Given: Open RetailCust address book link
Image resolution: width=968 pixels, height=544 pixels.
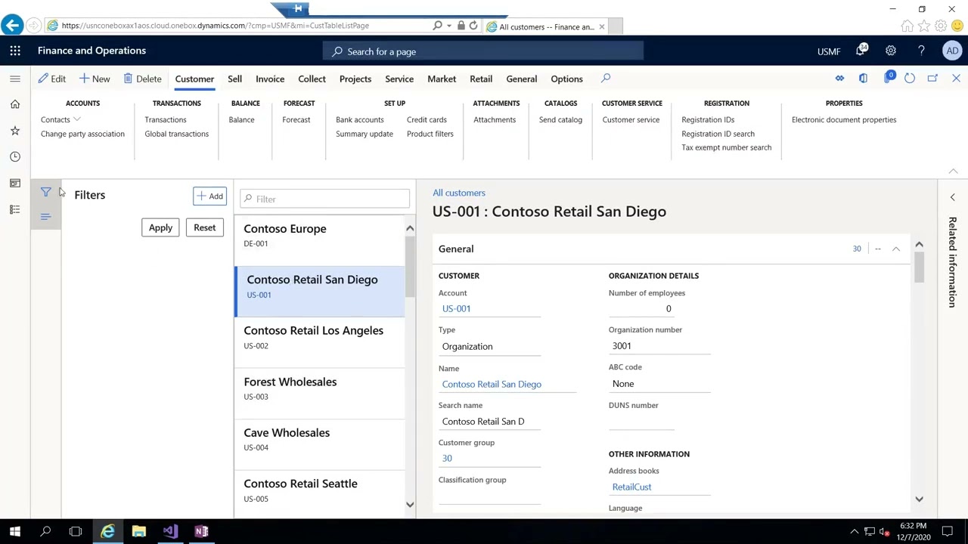Looking at the screenshot, I should click(x=631, y=487).
